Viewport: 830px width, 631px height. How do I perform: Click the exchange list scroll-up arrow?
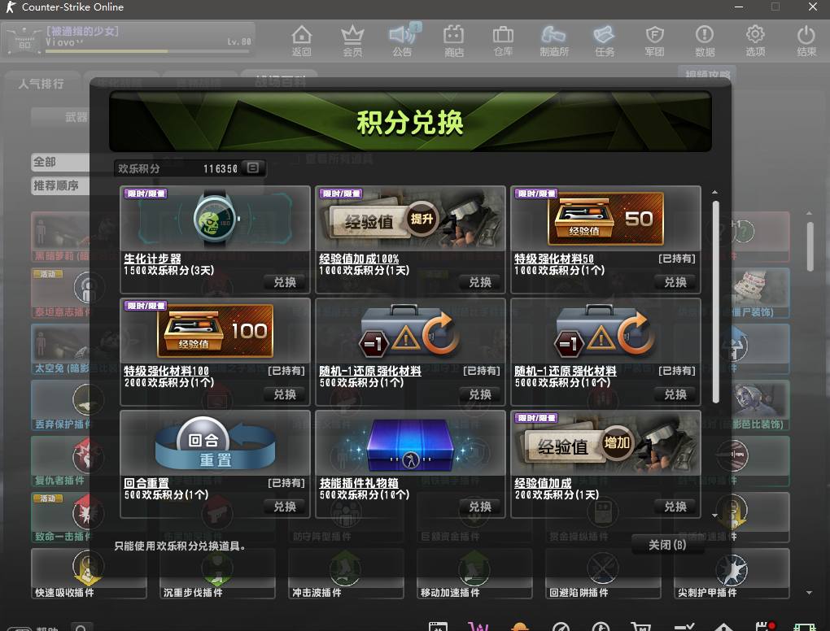[714, 192]
